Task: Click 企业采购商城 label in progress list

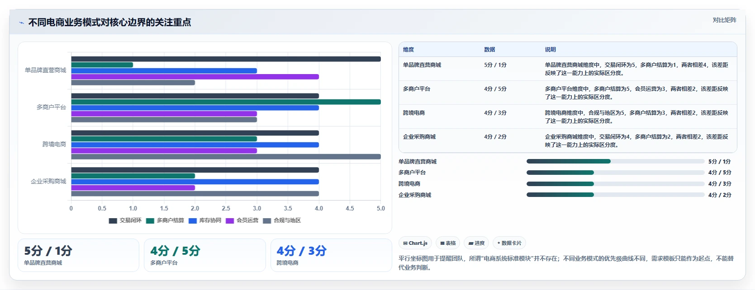Action: pos(415,195)
